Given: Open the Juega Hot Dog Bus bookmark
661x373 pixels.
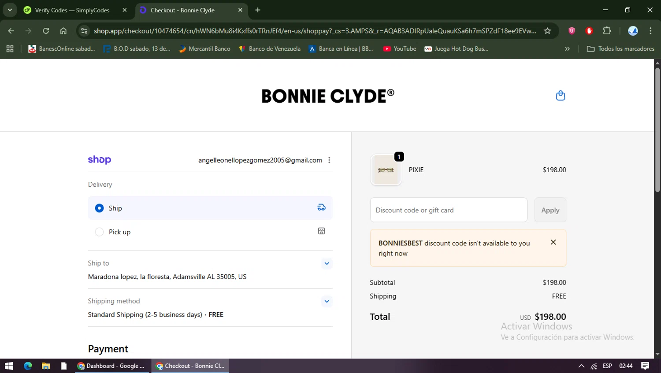Looking at the screenshot, I should coord(456,49).
